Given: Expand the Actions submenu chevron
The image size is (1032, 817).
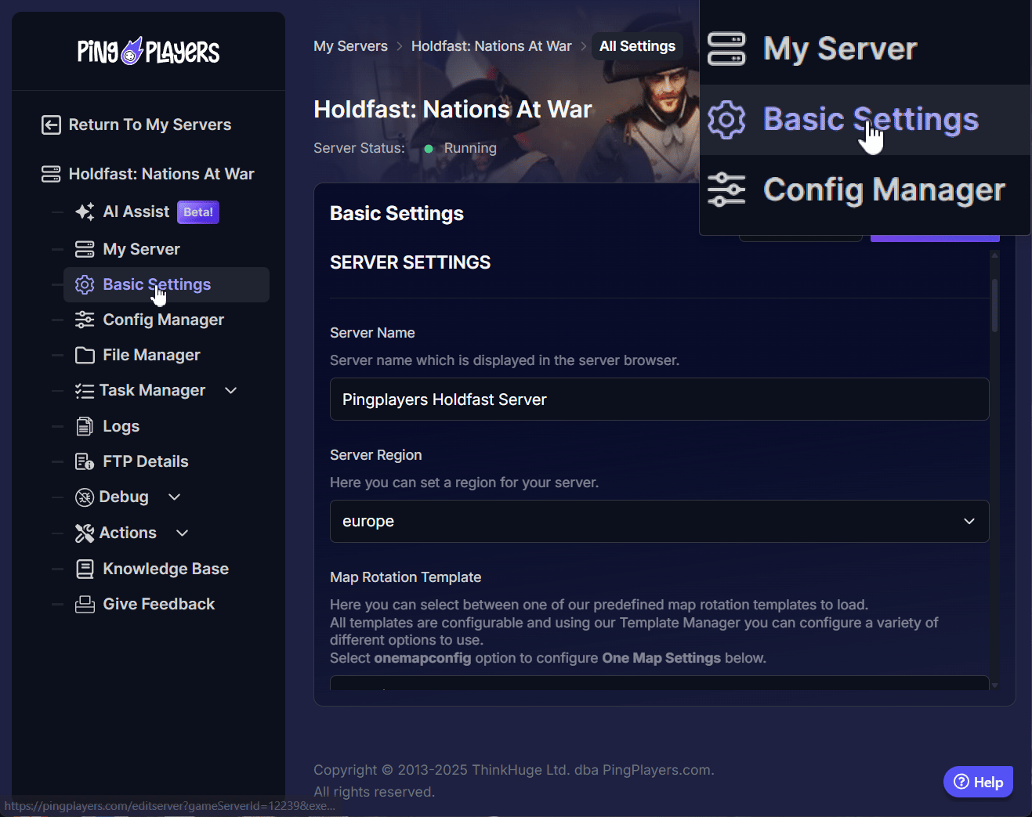Looking at the screenshot, I should tap(183, 533).
